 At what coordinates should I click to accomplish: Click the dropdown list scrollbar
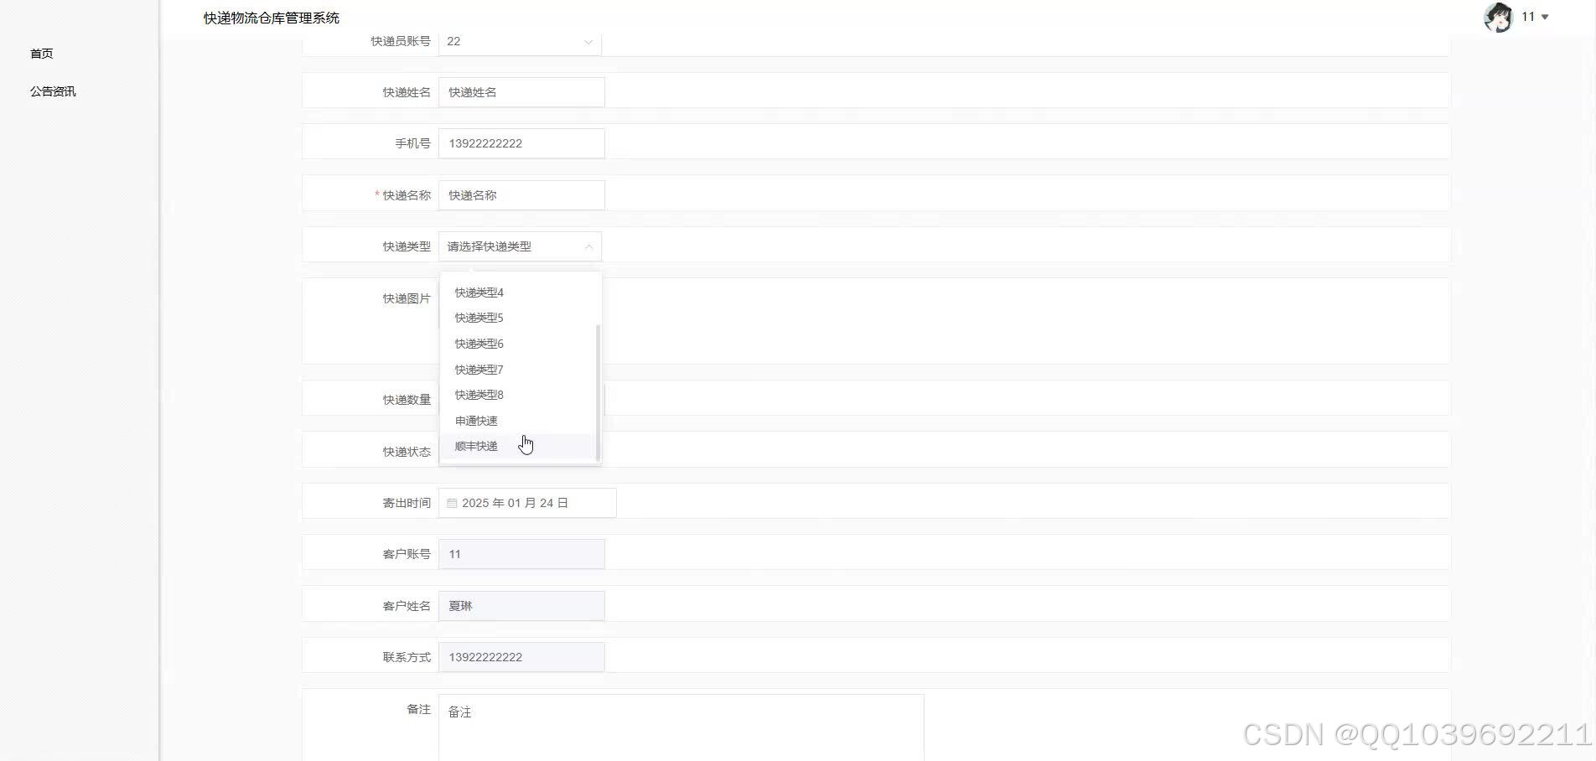(x=598, y=392)
